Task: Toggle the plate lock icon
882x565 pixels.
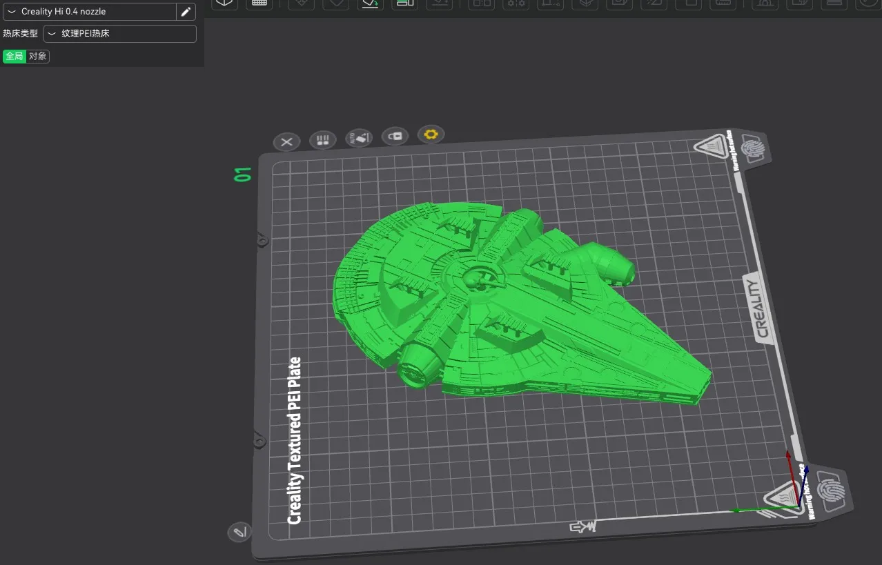Action: point(395,135)
